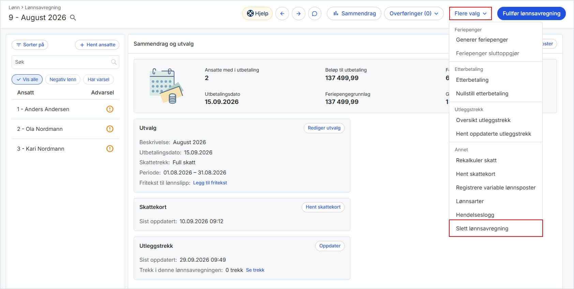Select Feriepenger sluttoppgjør menu item
The height and width of the screenshot is (289, 574).
pyautogui.click(x=496, y=53)
